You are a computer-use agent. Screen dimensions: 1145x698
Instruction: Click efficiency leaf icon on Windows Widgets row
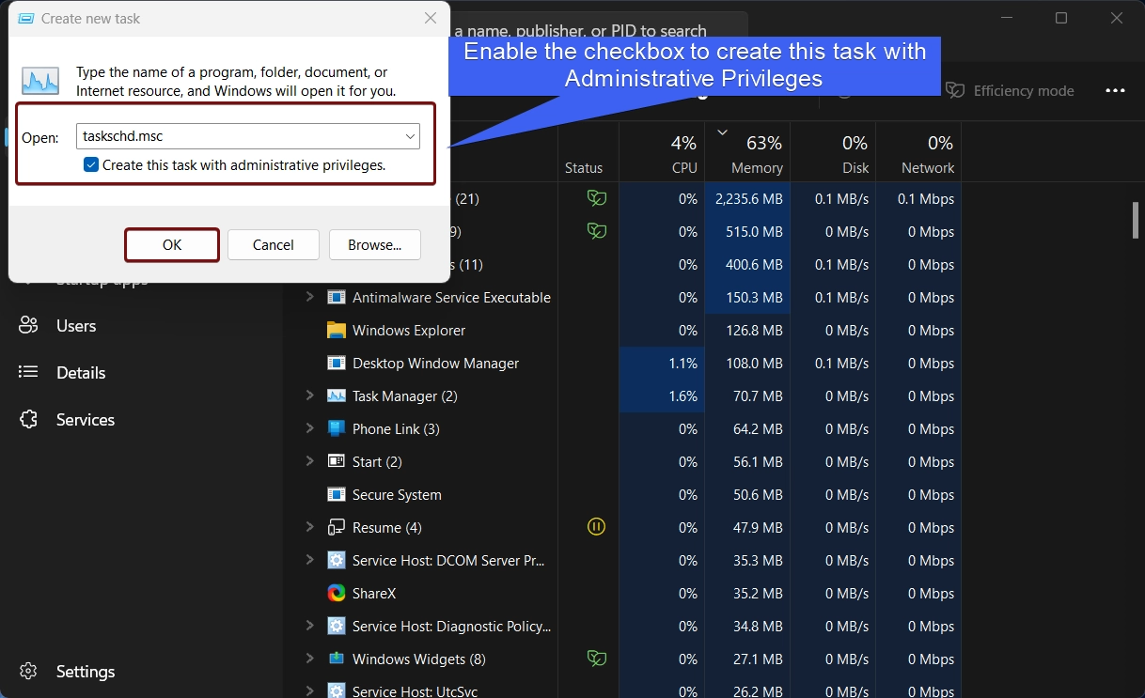click(596, 659)
